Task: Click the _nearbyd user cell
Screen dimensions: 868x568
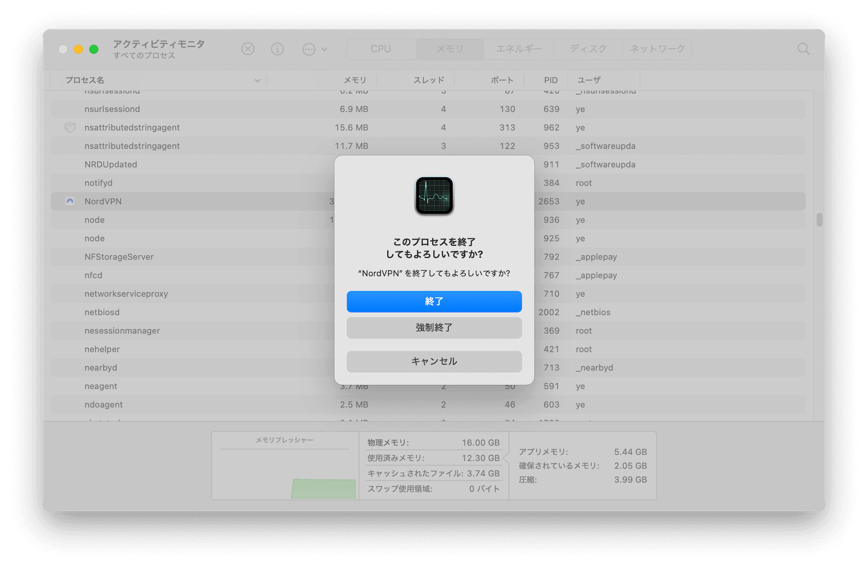Action: pos(595,367)
